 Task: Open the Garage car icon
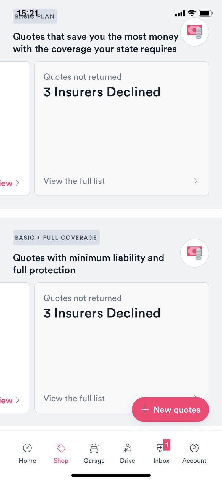pos(94,448)
